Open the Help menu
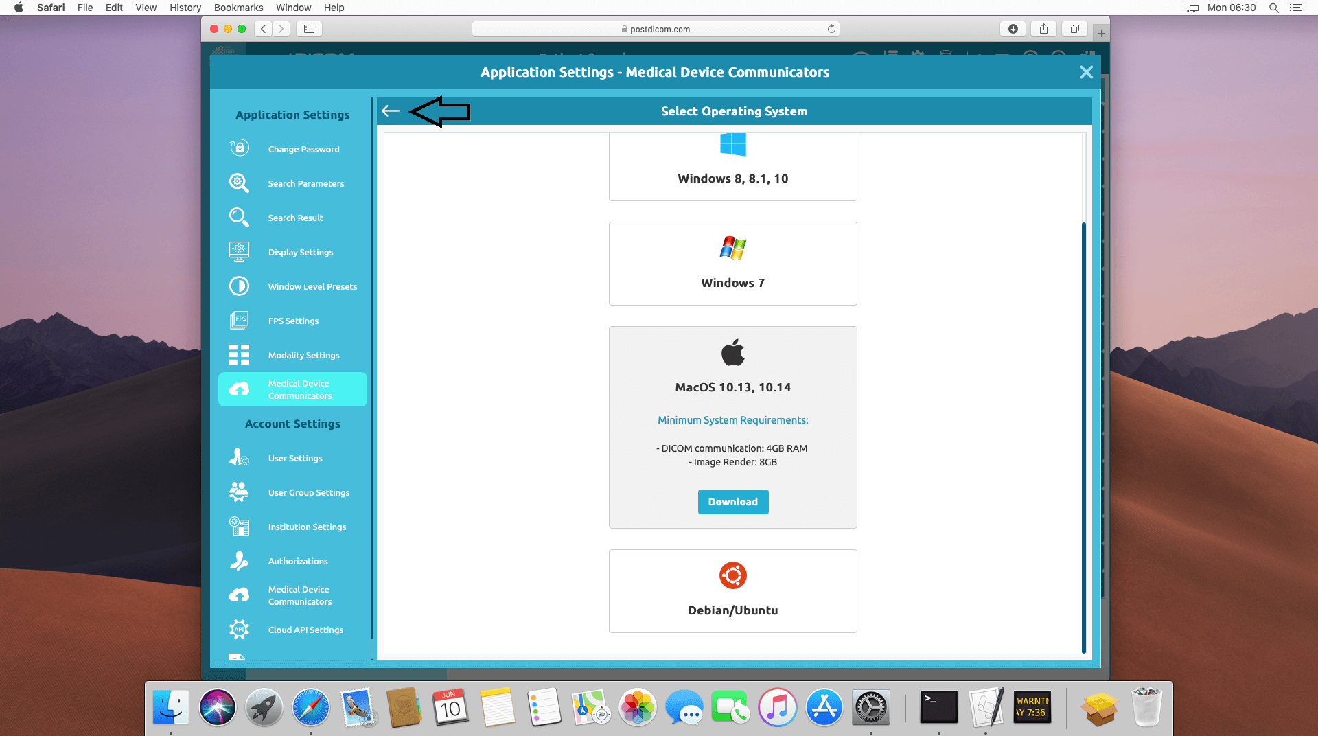The width and height of the screenshot is (1318, 736). tap(334, 8)
